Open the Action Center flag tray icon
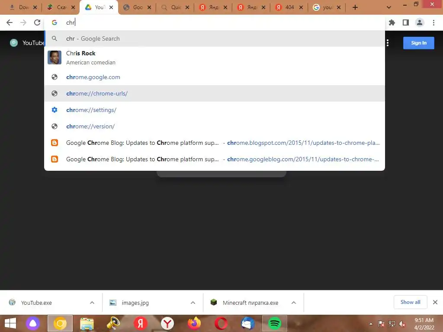The height and width of the screenshot is (332, 443). coord(382,324)
